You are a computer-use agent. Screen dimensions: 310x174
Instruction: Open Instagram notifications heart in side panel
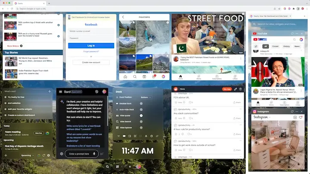pyautogui.click(x=301, y=117)
